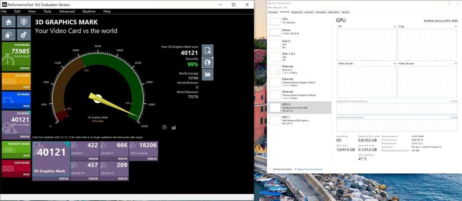
Task: Switch to the Processer tab
Action: 273,12
